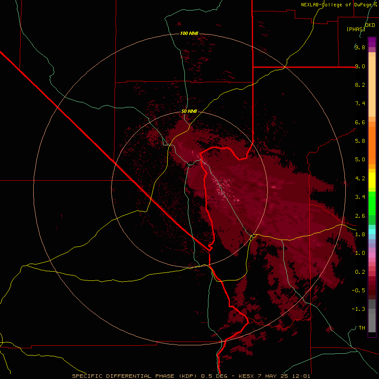The width and height of the screenshot is (379, 379).
Task: Click the -0.5 scale value
Action: (358, 291)
